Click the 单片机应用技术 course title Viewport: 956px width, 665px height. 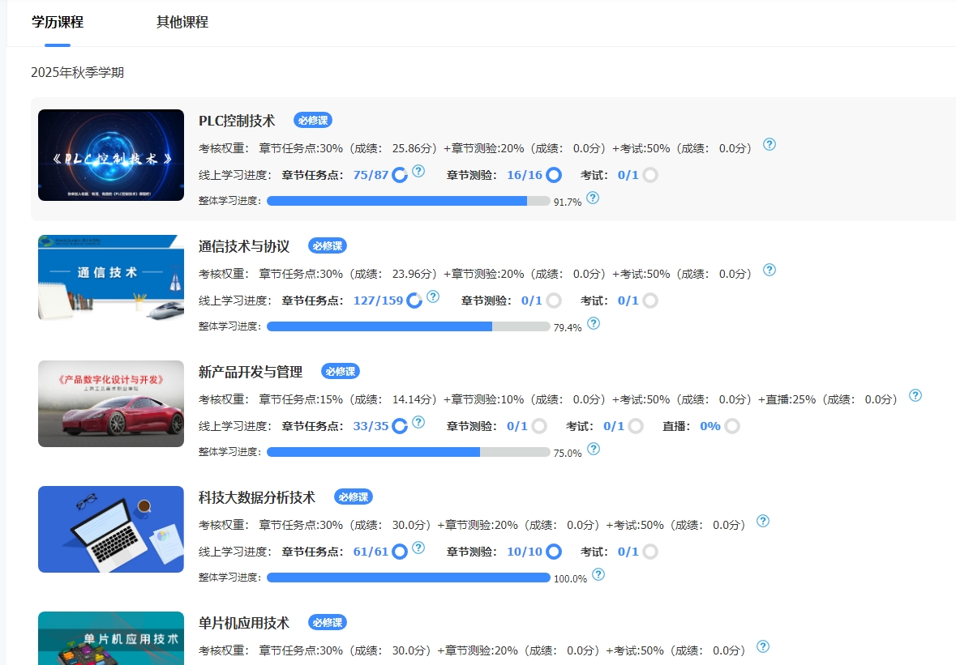coord(244,622)
